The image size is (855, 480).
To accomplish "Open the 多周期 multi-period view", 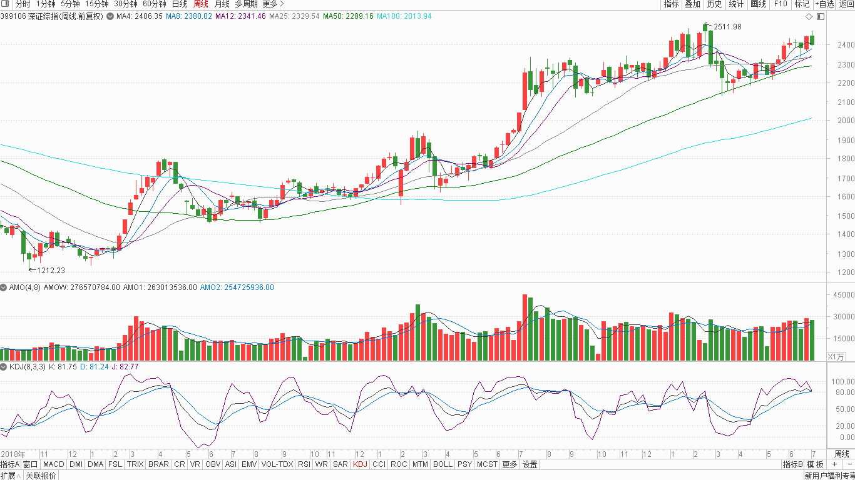I will coord(246,4).
